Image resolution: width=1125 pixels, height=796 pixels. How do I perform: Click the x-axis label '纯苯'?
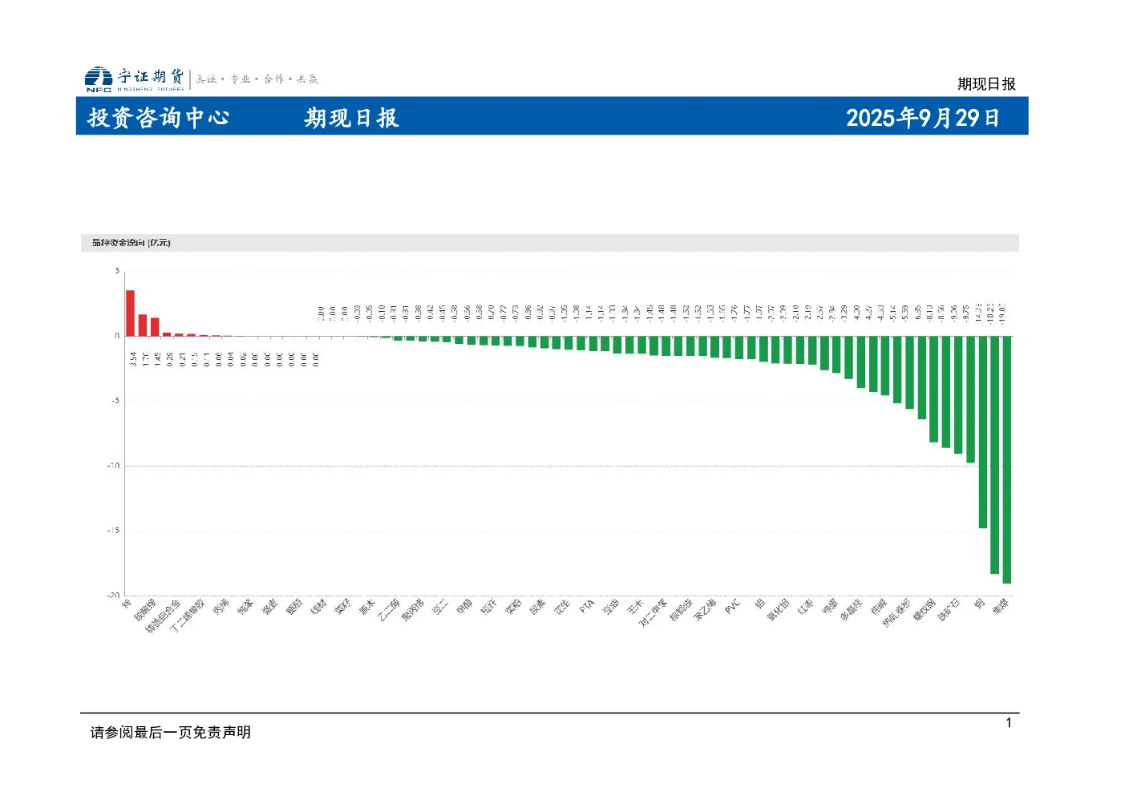245,607
